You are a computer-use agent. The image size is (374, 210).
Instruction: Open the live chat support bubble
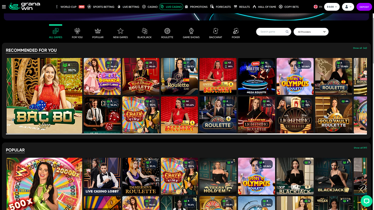point(367,201)
